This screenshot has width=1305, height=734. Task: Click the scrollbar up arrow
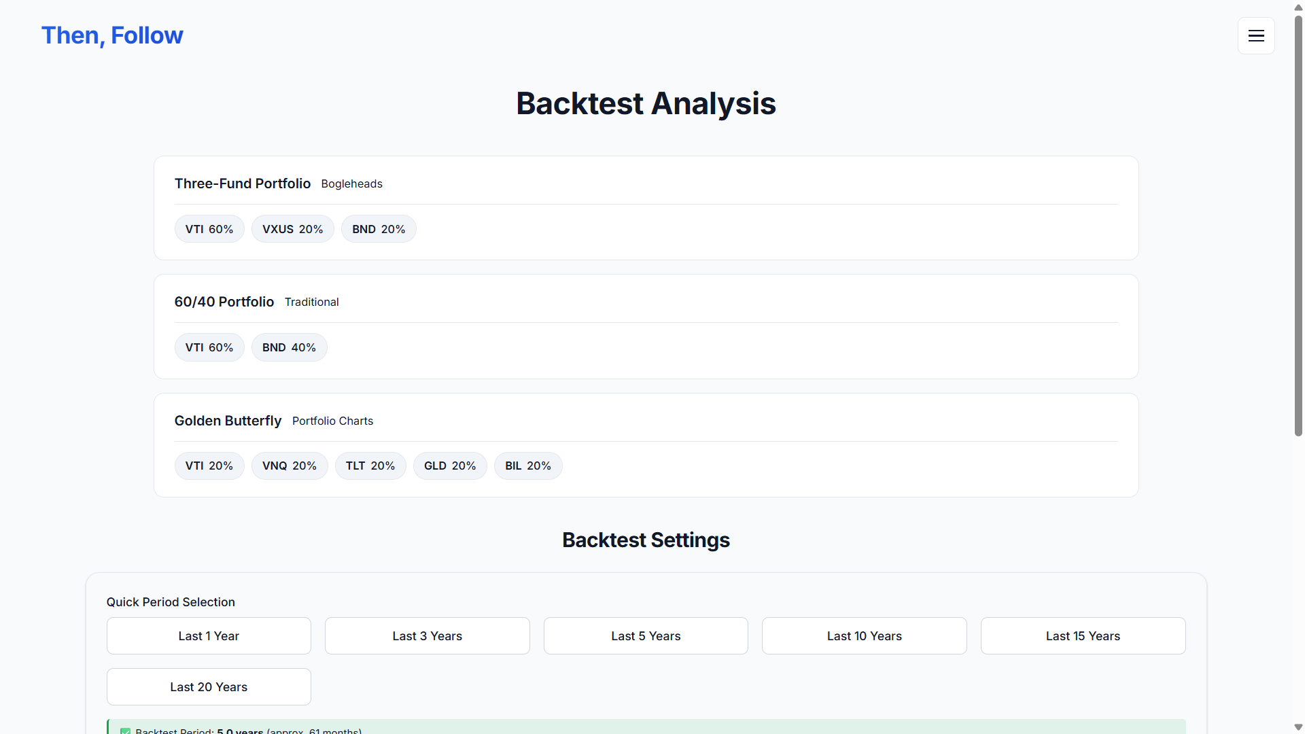[1297, 7]
